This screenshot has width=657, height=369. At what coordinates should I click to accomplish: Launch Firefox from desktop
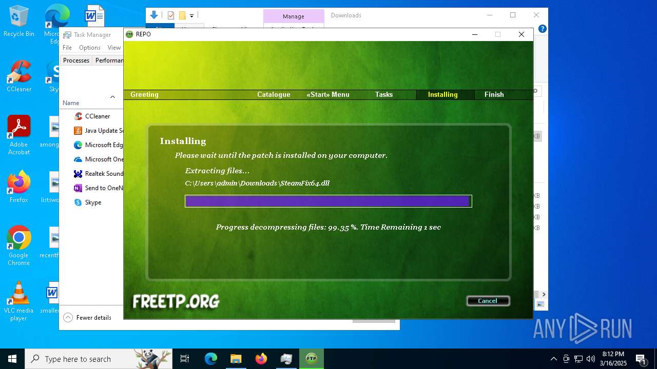coord(19,187)
